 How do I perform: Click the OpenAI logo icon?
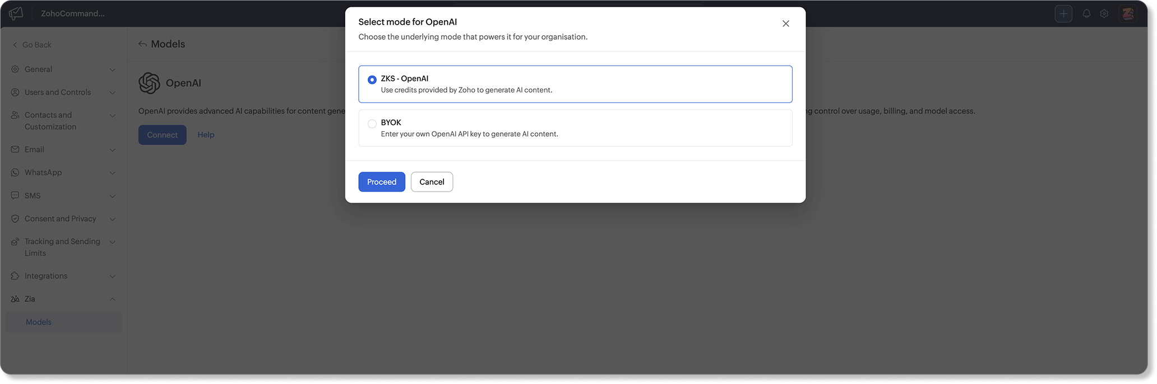(149, 83)
